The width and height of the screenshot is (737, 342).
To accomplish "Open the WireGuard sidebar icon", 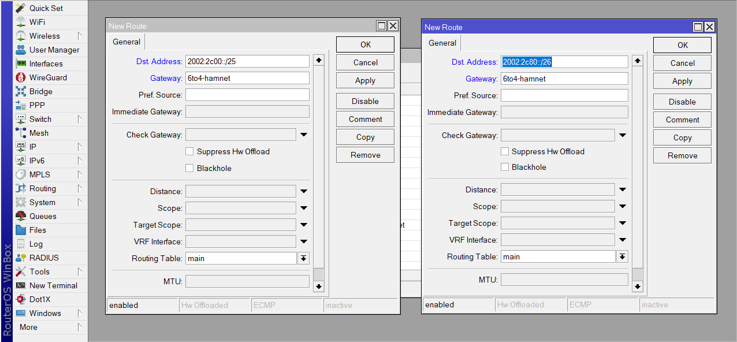I will click(x=21, y=77).
